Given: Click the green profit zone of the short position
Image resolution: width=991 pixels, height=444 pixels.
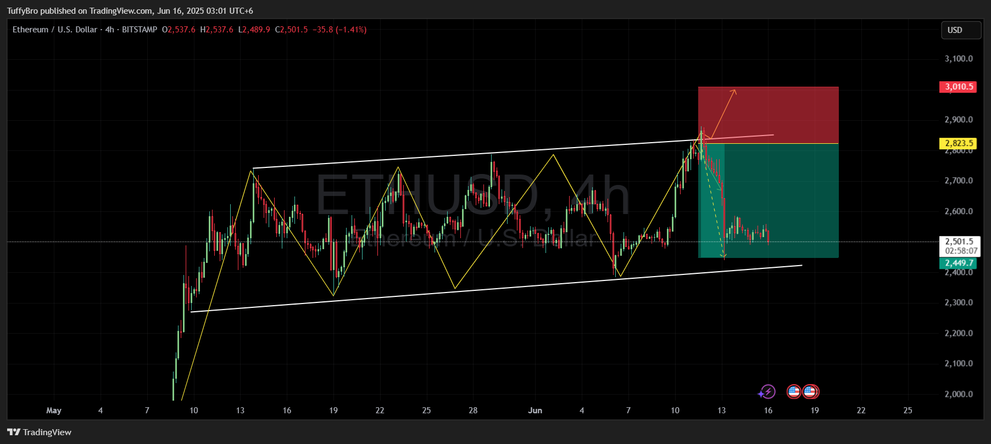Looking at the screenshot, I should pos(769,200).
